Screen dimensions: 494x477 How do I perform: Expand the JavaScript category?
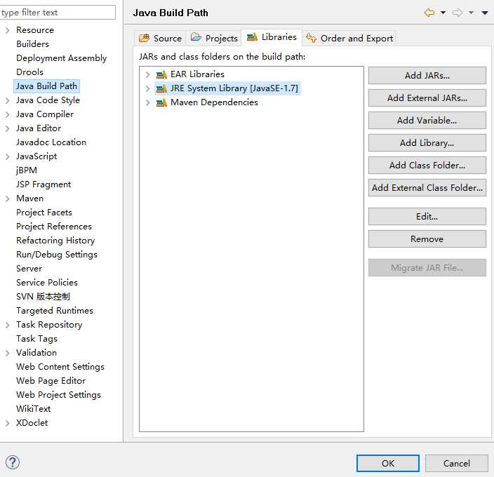point(8,157)
